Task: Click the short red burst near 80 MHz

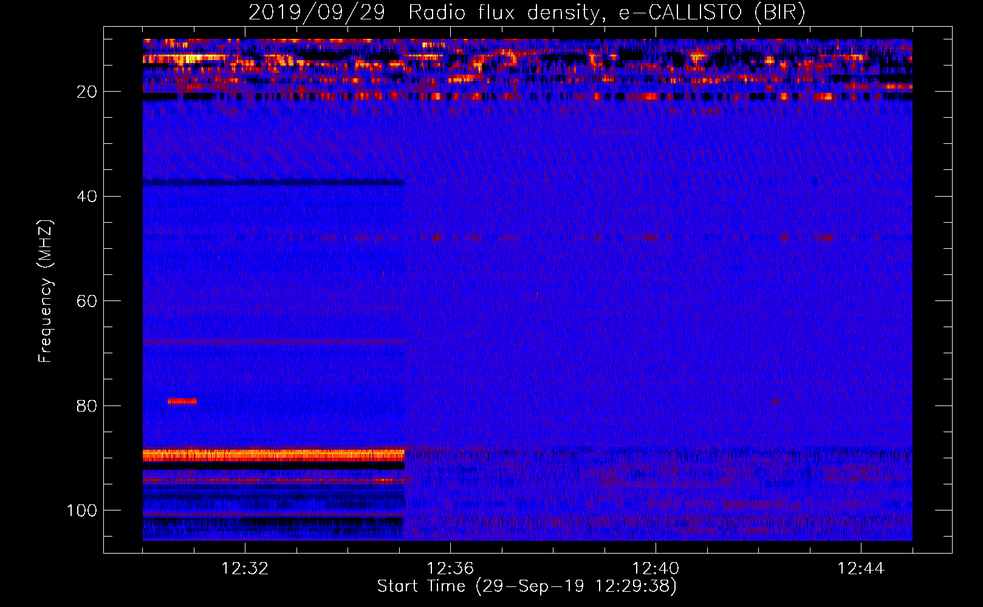Action: (182, 401)
